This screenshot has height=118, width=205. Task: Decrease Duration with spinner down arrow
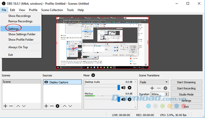click(167, 95)
